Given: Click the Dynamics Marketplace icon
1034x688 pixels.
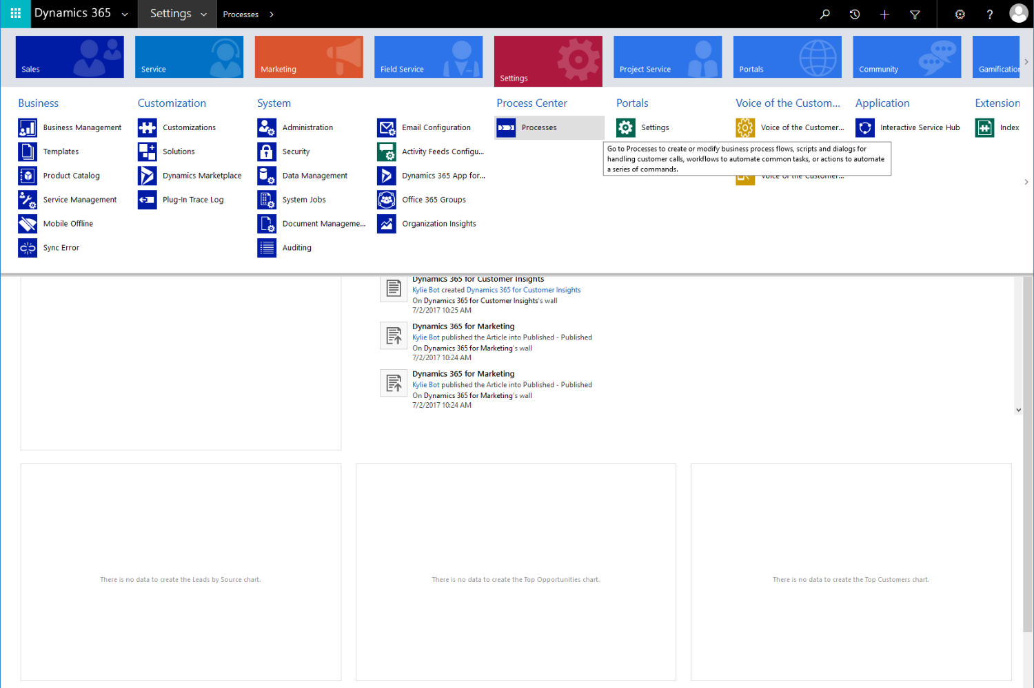Looking at the screenshot, I should (147, 176).
